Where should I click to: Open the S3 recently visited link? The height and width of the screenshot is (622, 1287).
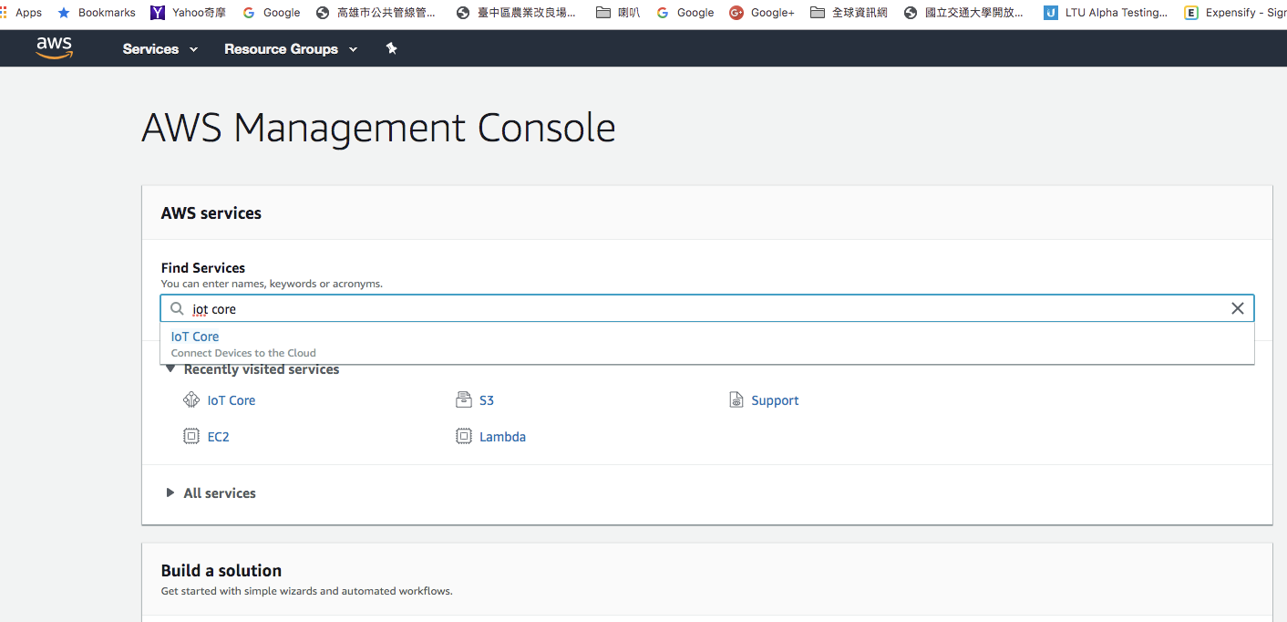click(487, 400)
